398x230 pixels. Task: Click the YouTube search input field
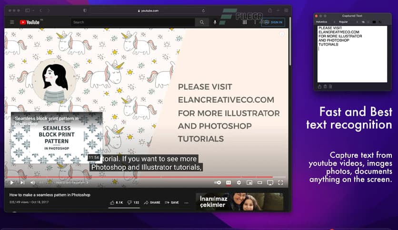point(133,22)
